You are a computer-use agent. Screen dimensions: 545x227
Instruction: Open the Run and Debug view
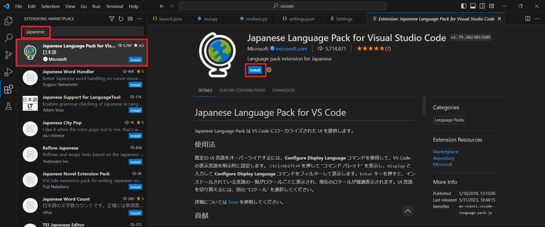point(9,72)
